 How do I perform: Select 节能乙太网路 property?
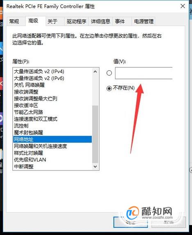[52, 112]
